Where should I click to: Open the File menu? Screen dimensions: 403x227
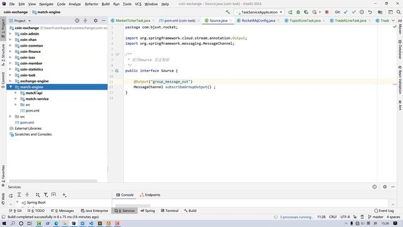coord(12,4)
